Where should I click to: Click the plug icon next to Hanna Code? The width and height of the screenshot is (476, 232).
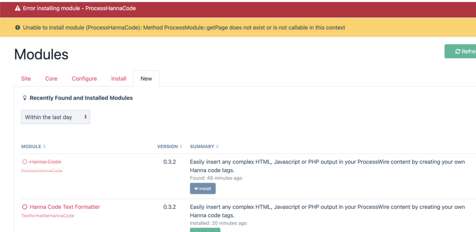[25, 162]
